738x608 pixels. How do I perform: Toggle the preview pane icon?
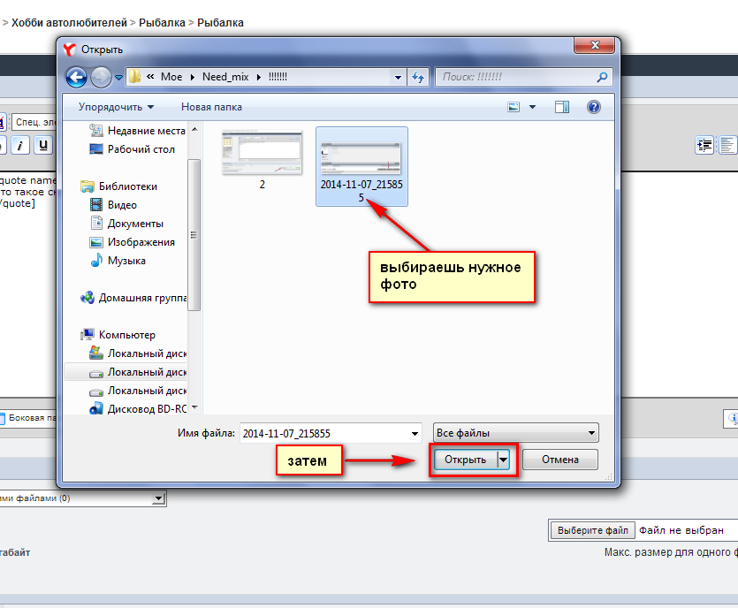click(562, 107)
